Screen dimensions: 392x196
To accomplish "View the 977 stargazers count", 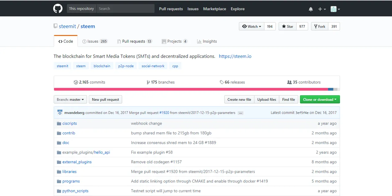I will pyautogui.click(x=302, y=26).
